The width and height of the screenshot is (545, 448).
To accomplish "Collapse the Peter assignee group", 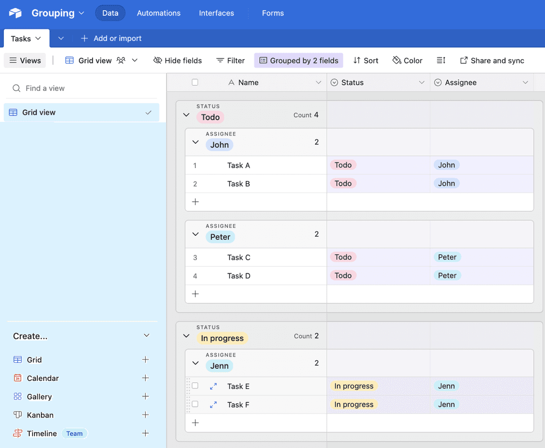I will tap(195, 234).
